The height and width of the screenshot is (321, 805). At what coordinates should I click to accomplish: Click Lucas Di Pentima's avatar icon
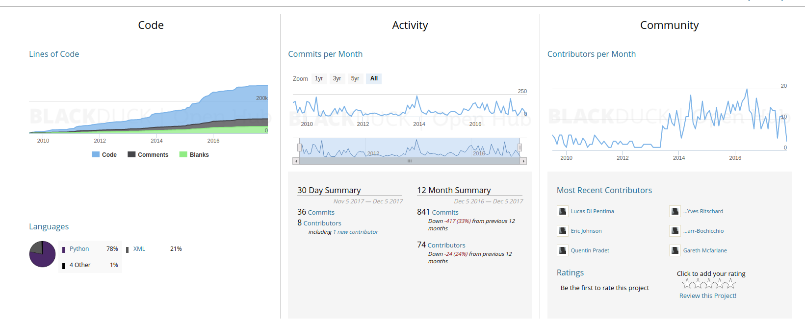point(562,211)
